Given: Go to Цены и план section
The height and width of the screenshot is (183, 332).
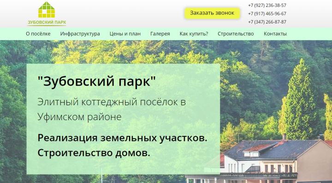Looking at the screenshot, I should tap(125, 34).
